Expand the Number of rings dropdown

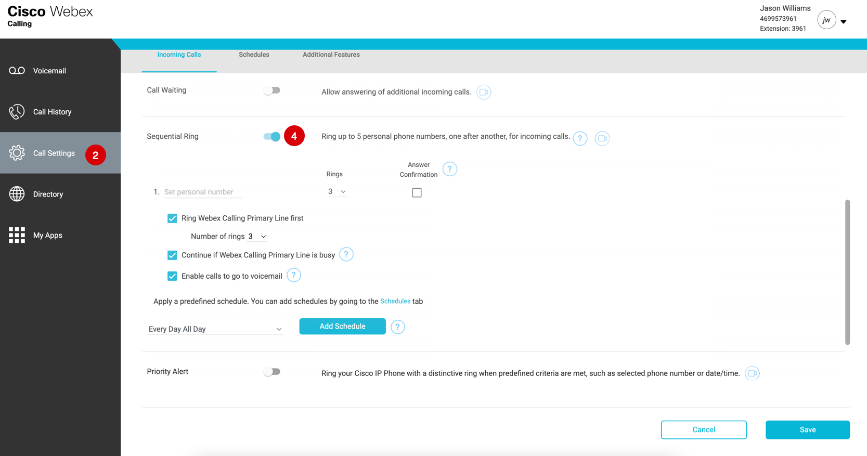(257, 237)
